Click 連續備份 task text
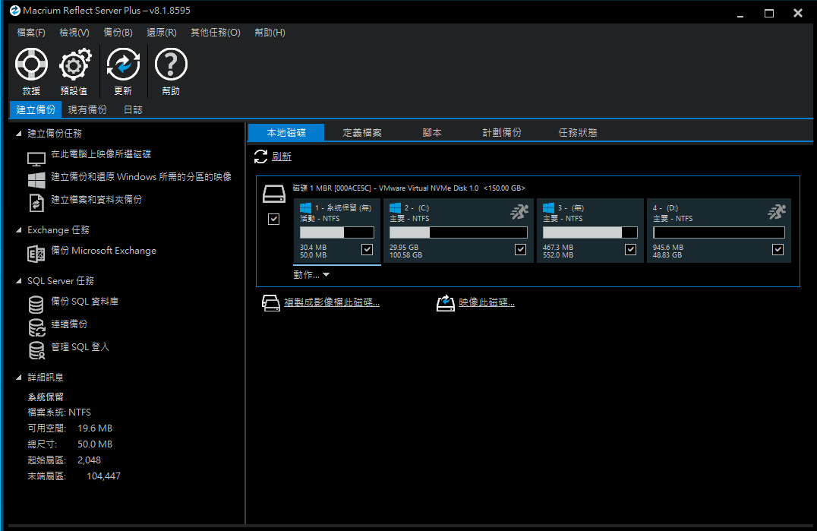The image size is (817, 531). 69,324
